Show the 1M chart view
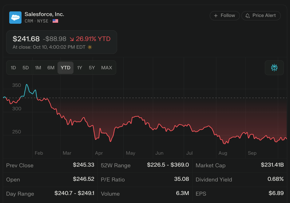 pos(38,68)
